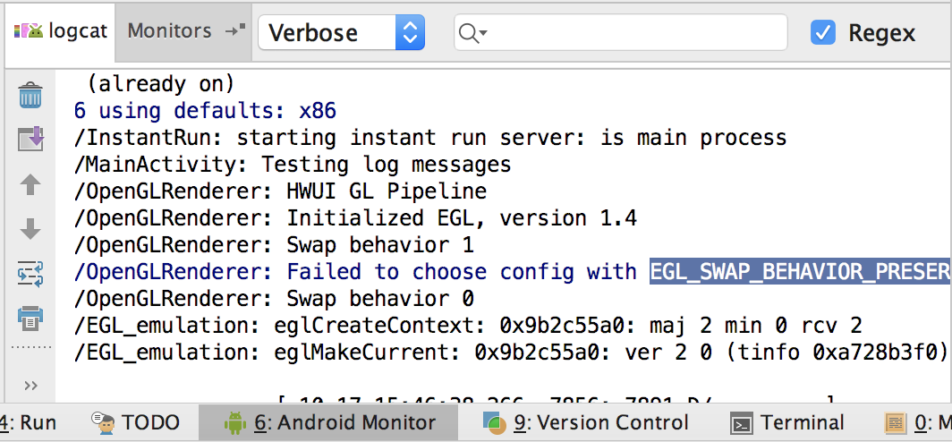
Task: Click the magnifier icon in search field
Action: (x=468, y=32)
